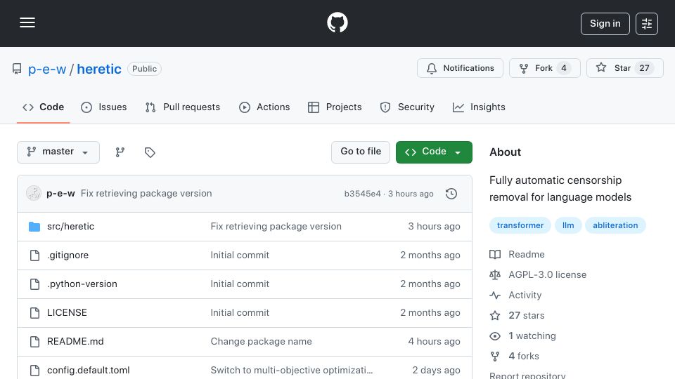
Task: Open appearance settings sliders icon
Action: [x=647, y=24]
